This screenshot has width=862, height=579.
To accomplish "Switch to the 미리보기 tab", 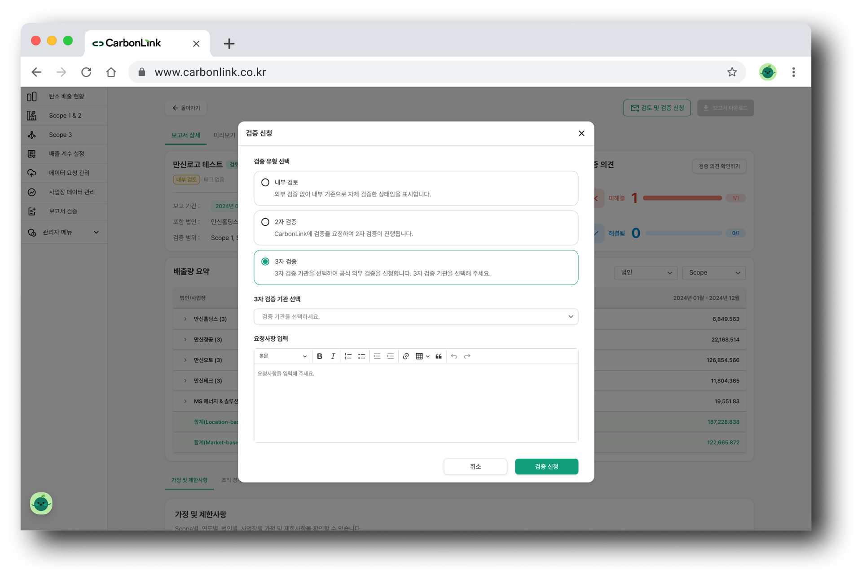I will [x=224, y=135].
